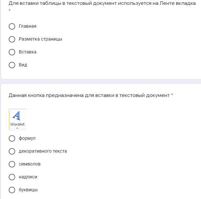The width and height of the screenshot is (201, 199).
Task: Click the буквицы option label text
Action: 28,190
